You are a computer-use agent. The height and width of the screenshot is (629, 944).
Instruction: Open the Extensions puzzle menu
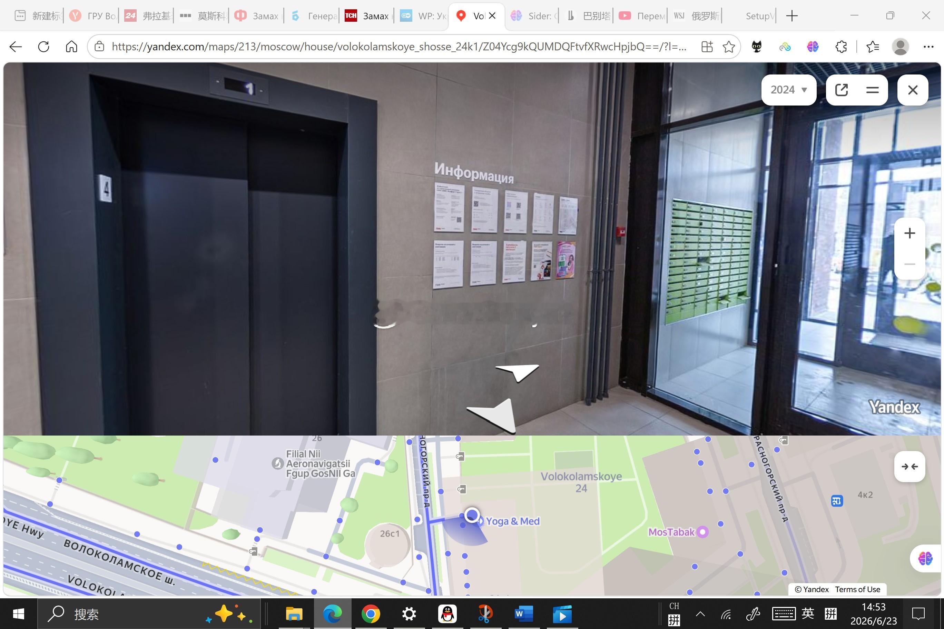pos(841,47)
